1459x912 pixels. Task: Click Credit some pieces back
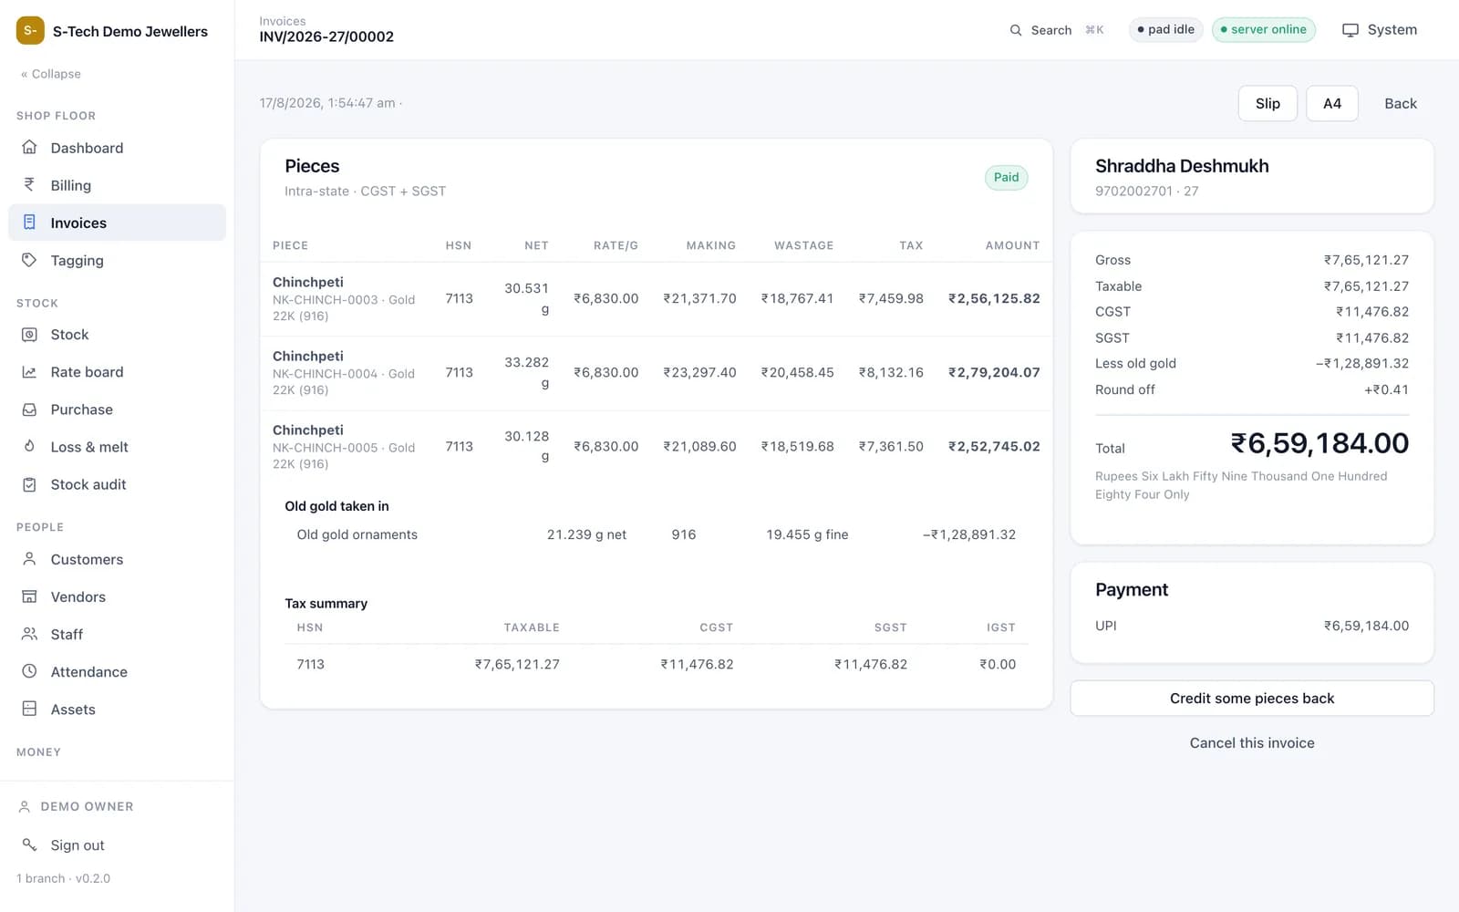(1252, 699)
